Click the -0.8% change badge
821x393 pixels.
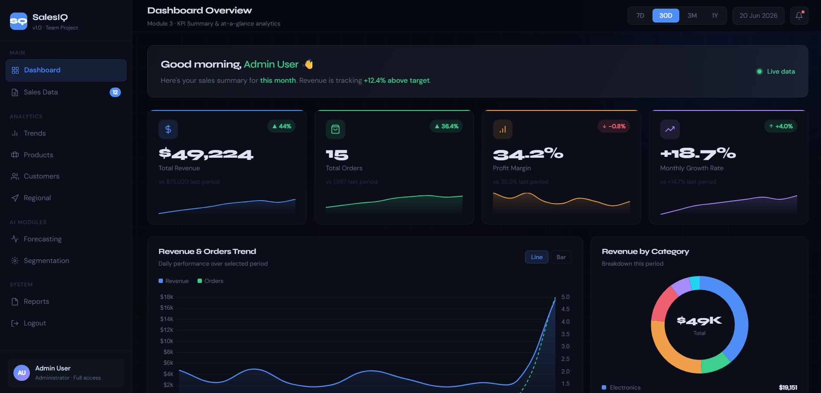click(x=614, y=126)
